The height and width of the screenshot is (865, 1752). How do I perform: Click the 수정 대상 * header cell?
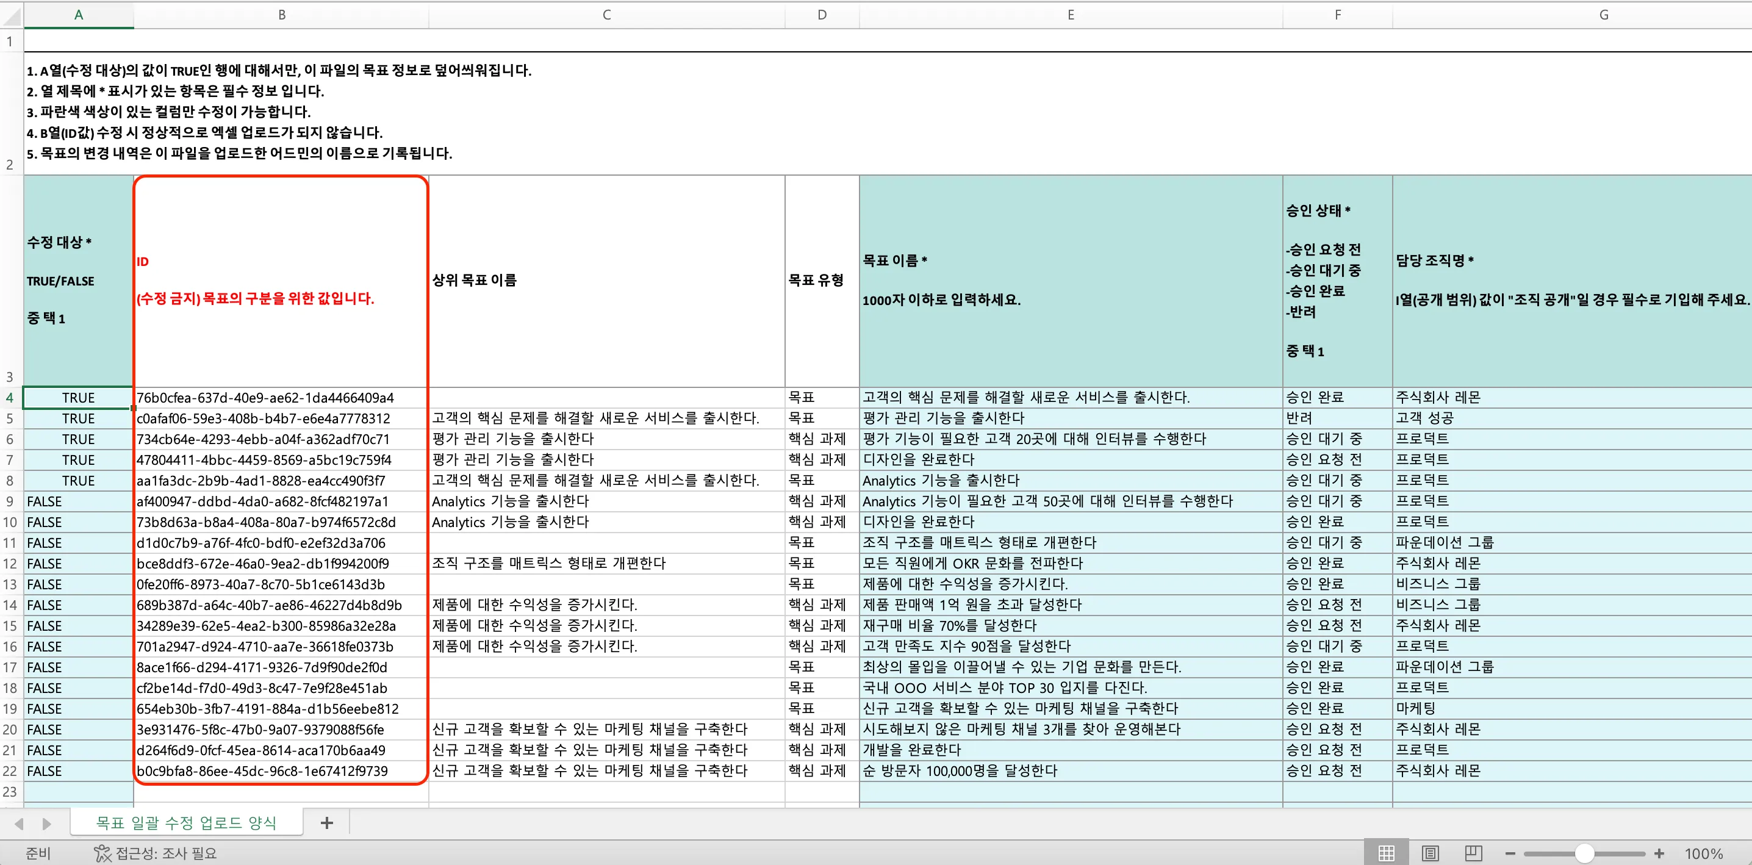coord(79,281)
